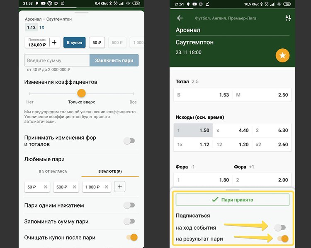Switch to 'В % ОТ БАЛАНСА' tab

coord(53,172)
